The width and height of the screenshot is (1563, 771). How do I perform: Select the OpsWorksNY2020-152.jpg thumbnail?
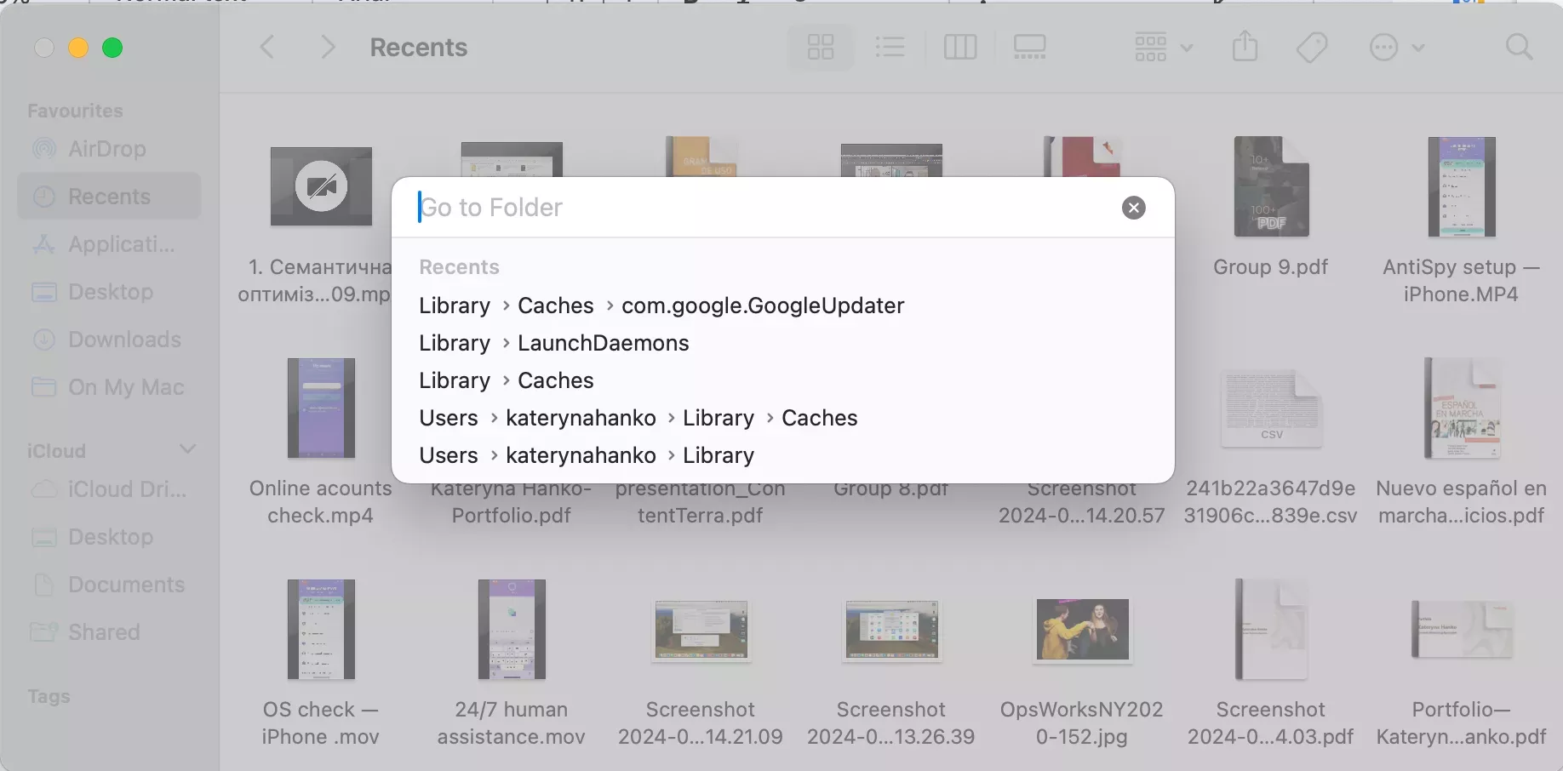click(x=1081, y=630)
